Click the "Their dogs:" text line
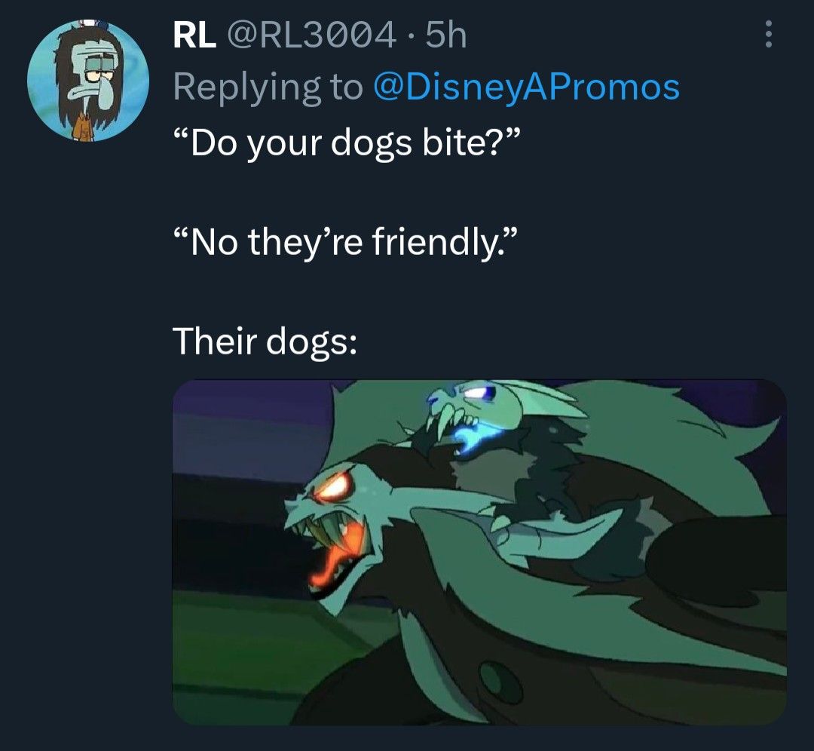The width and height of the screenshot is (814, 751). (x=265, y=342)
